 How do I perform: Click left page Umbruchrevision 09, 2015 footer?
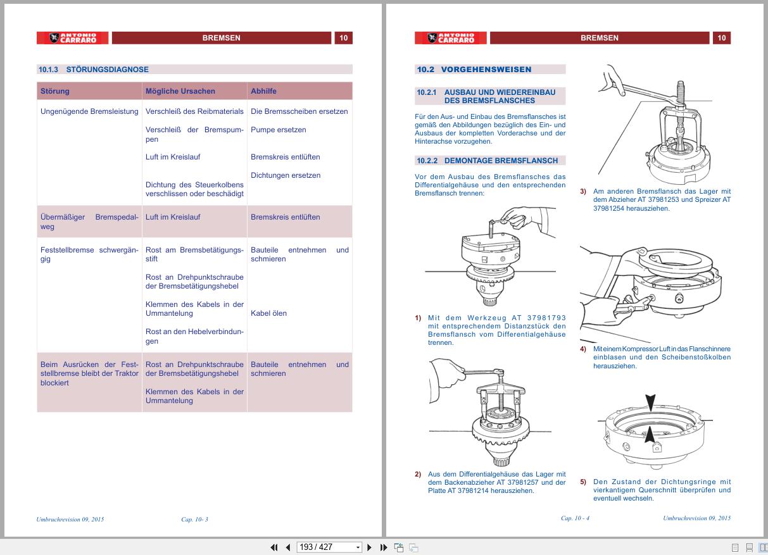pyautogui.click(x=70, y=520)
